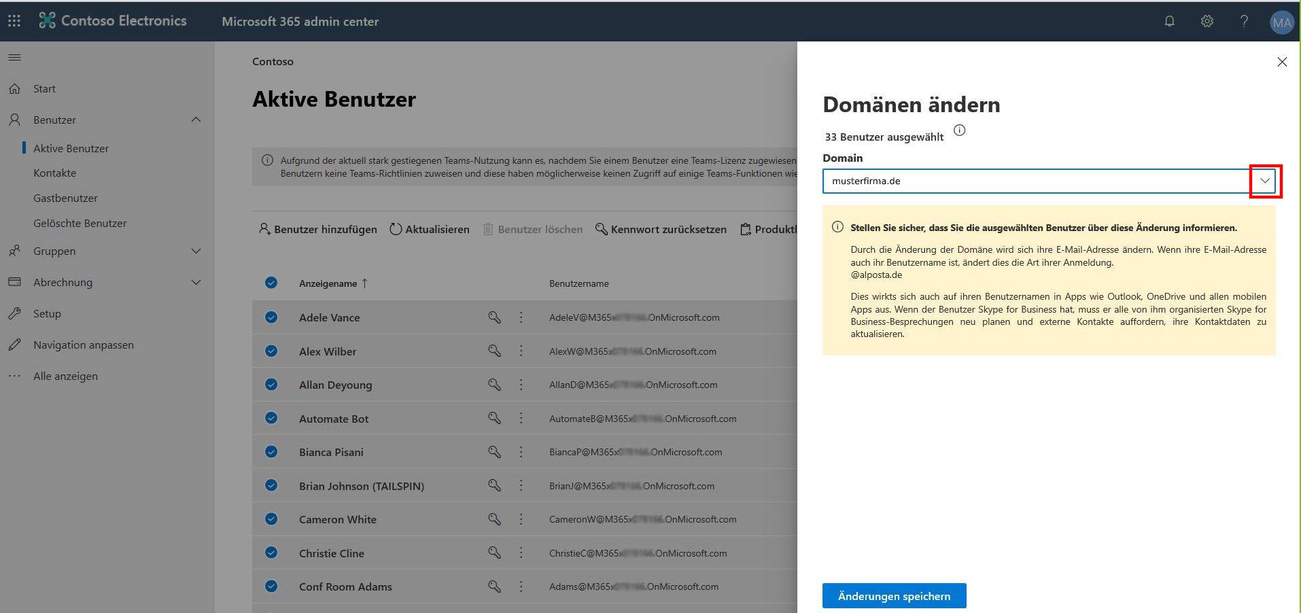
Task: Expand the Gruppen navigation section
Action: coord(196,251)
